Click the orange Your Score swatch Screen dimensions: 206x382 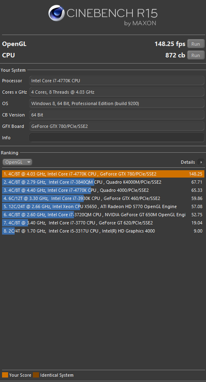click(5, 375)
